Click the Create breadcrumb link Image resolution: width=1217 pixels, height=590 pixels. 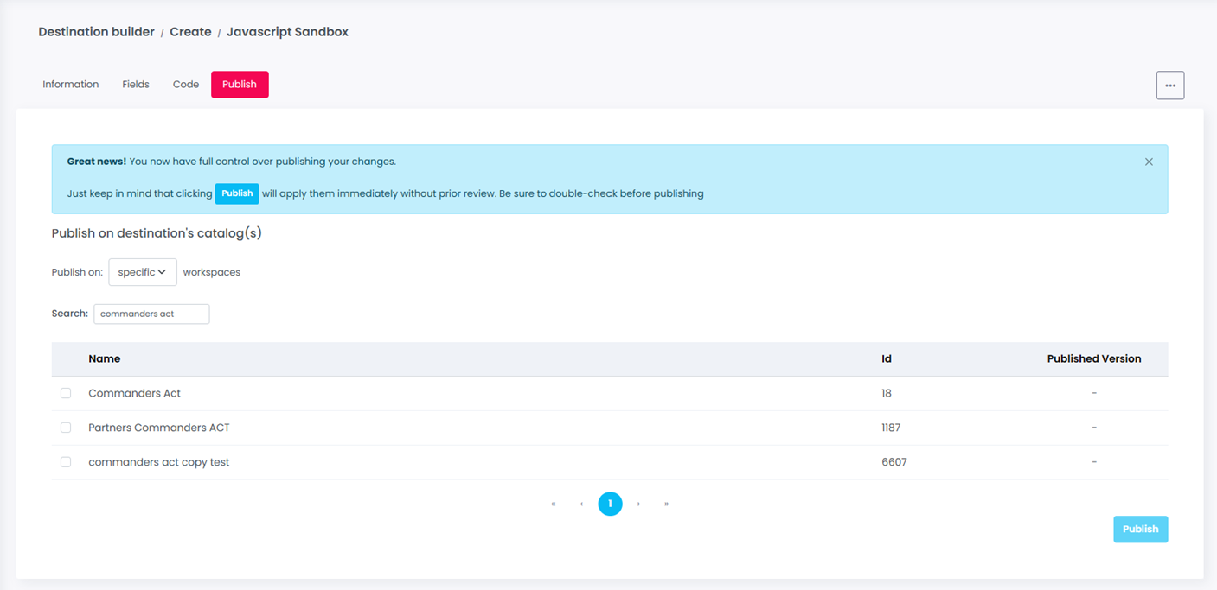tap(190, 32)
